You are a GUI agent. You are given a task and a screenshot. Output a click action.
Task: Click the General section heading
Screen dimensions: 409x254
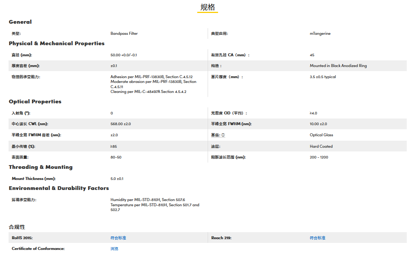tap(20, 22)
